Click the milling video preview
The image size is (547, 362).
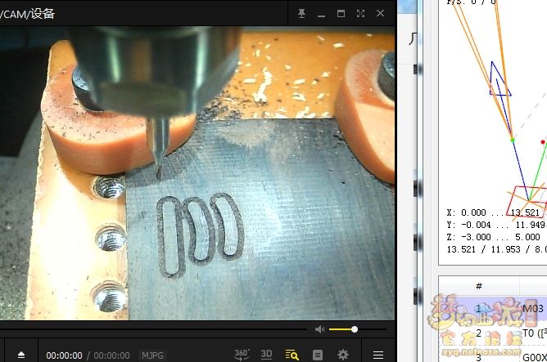click(197, 173)
